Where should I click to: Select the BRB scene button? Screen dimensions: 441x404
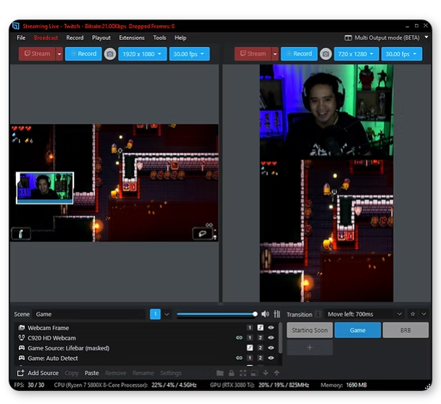coord(406,330)
